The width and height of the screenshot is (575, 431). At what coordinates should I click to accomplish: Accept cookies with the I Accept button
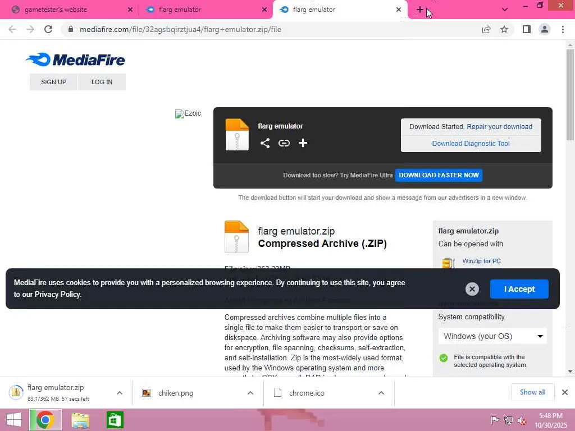pos(519,289)
